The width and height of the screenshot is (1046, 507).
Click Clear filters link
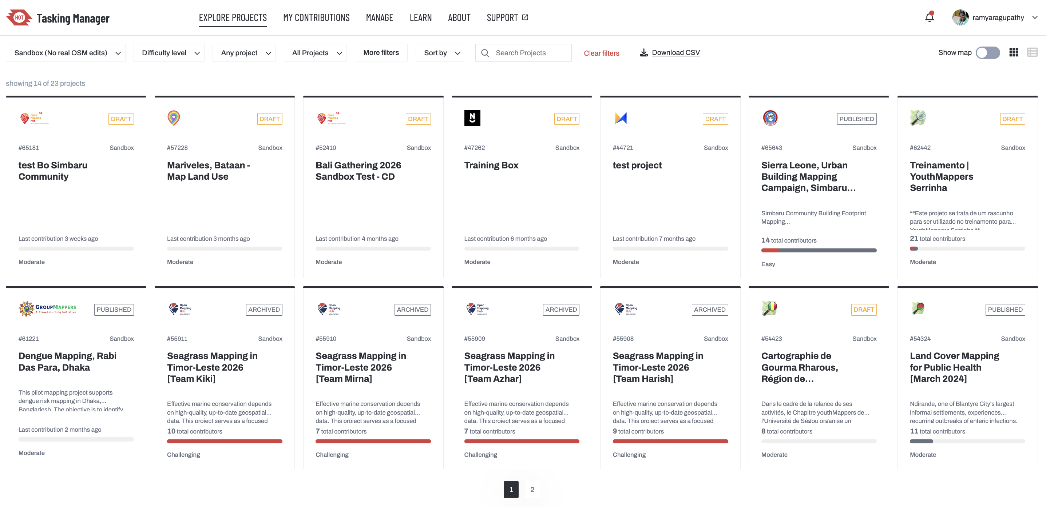pyautogui.click(x=601, y=53)
